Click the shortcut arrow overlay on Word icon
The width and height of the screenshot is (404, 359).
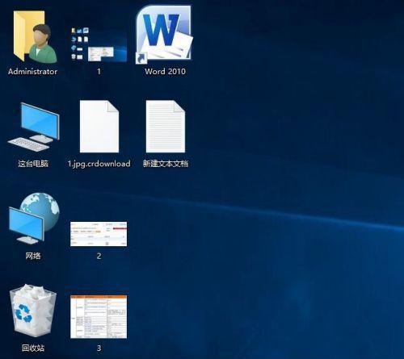coord(141,58)
